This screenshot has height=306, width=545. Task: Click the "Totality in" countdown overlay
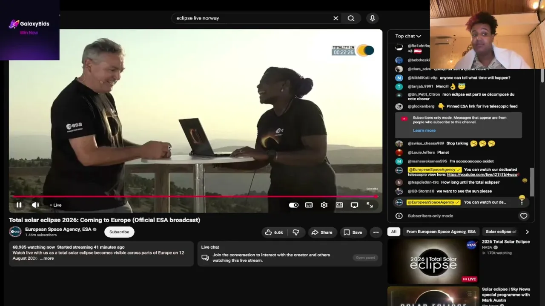pyautogui.click(x=353, y=50)
